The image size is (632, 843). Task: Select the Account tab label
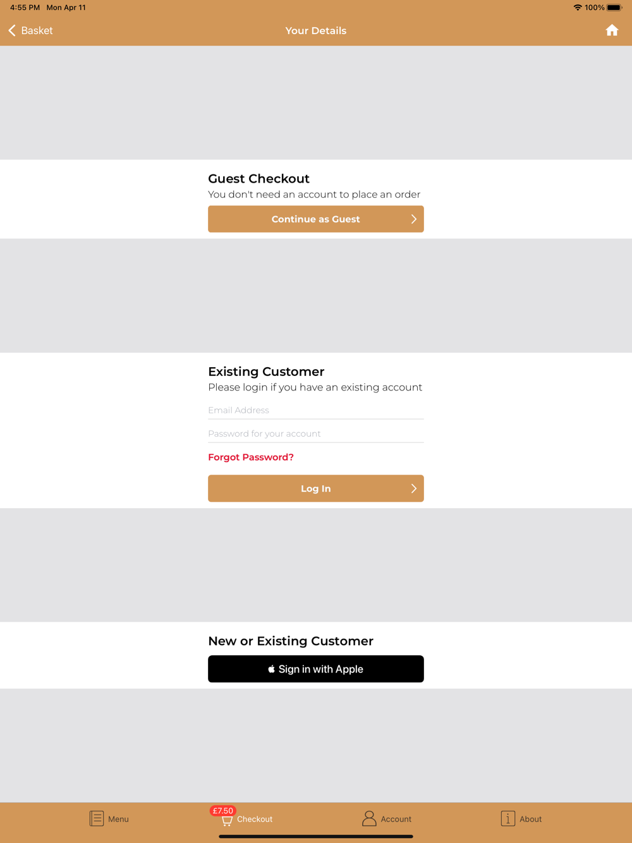click(396, 819)
